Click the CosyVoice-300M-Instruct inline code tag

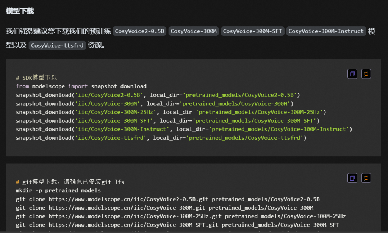pos(326,31)
